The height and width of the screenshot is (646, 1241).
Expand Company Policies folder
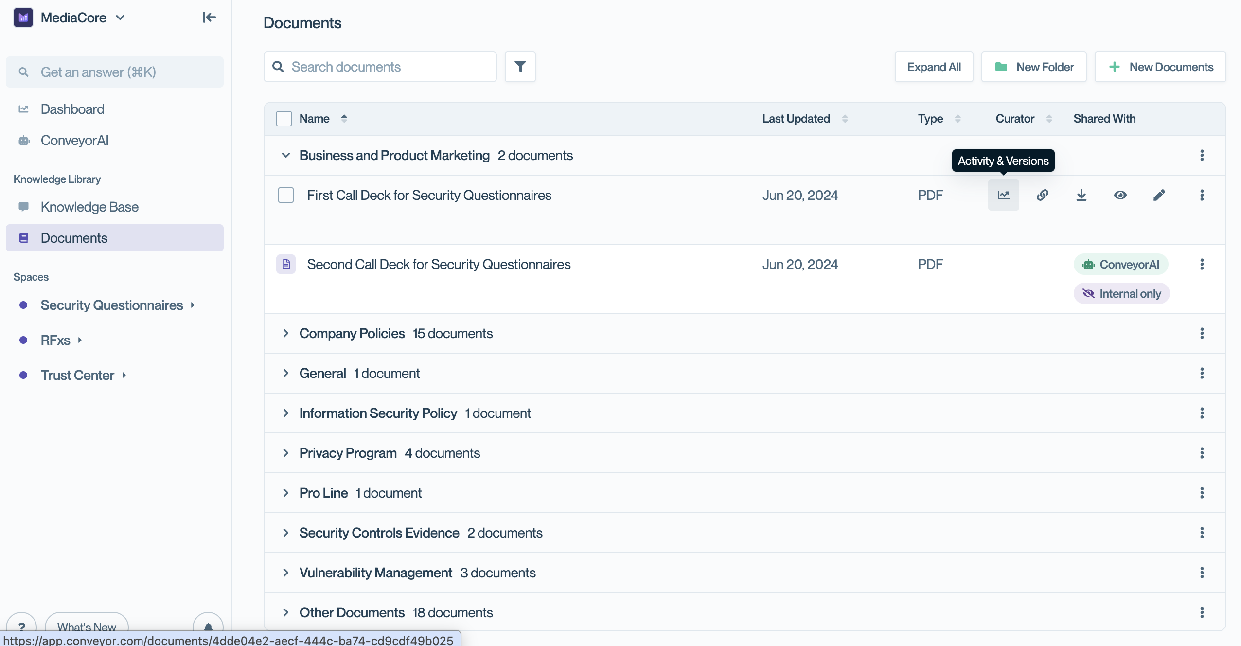[286, 333]
